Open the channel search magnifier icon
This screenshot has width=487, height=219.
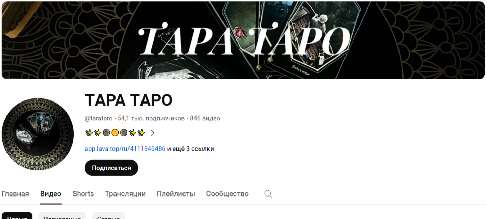[x=268, y=194]
